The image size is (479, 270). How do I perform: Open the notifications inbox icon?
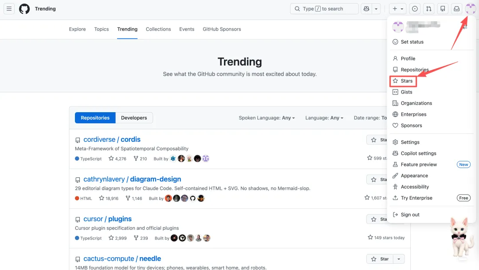pyautogui.click(x=456, y=9)
